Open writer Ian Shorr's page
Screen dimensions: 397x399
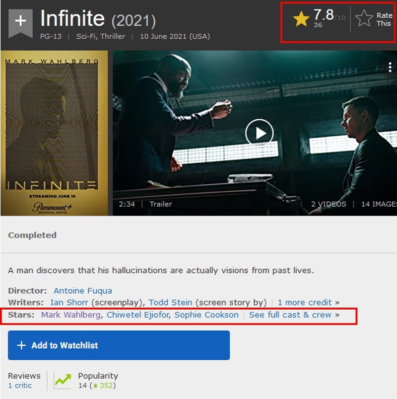click(69, 302)
